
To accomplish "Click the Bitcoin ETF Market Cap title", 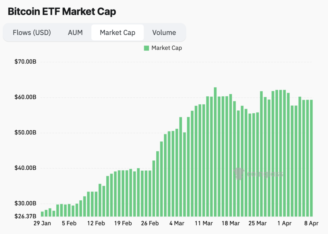I will click(62, 11).
